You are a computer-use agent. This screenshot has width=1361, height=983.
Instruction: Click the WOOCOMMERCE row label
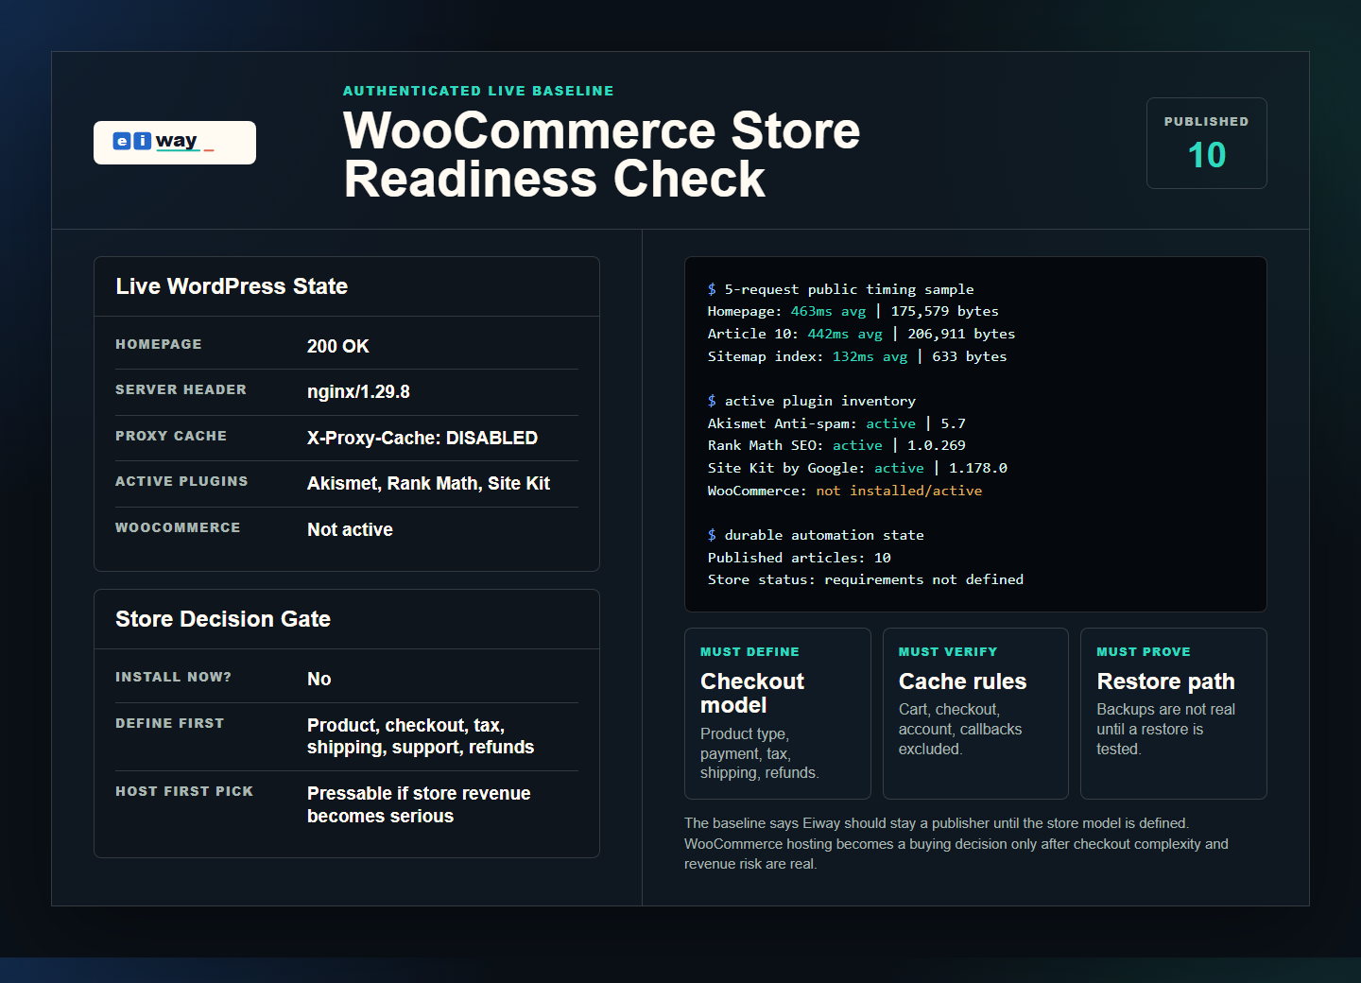click(178, 527)
